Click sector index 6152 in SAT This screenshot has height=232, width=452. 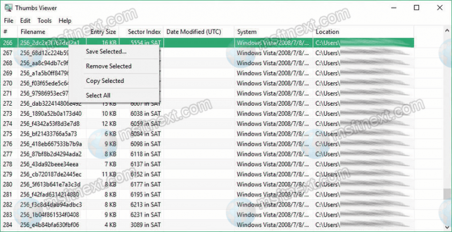(x=145, y=174)
